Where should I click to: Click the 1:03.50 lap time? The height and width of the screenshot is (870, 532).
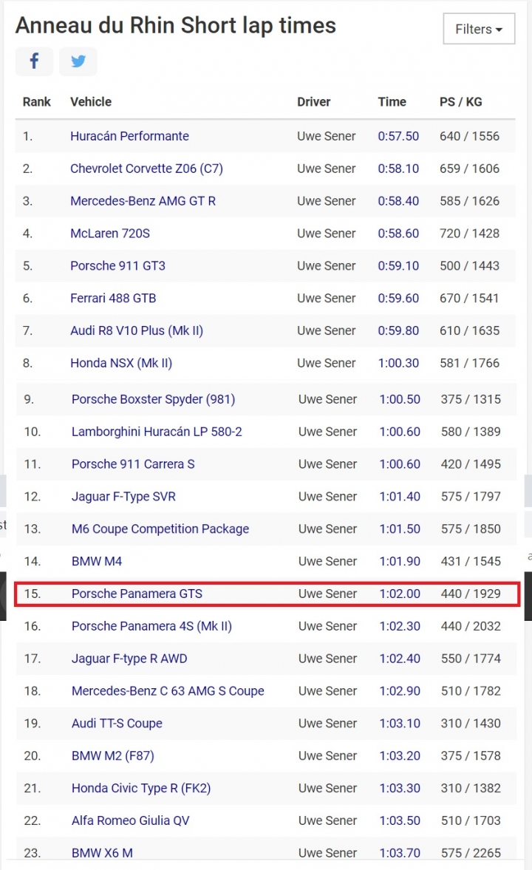tap(400, 820)
